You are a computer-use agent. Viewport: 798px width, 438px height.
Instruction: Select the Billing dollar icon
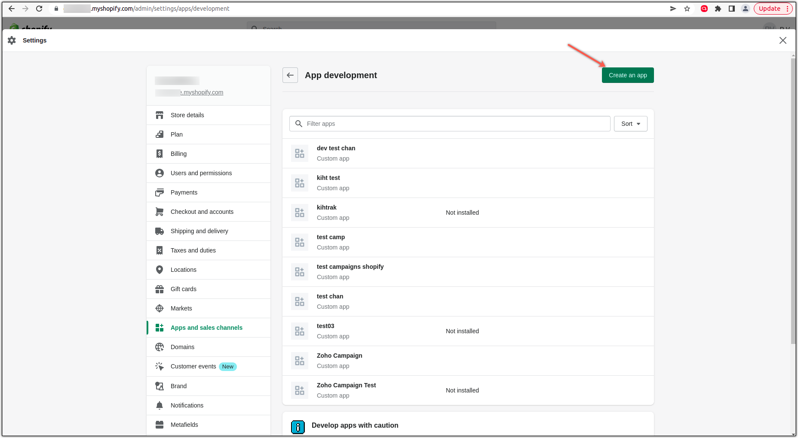[x=160, y=153]
